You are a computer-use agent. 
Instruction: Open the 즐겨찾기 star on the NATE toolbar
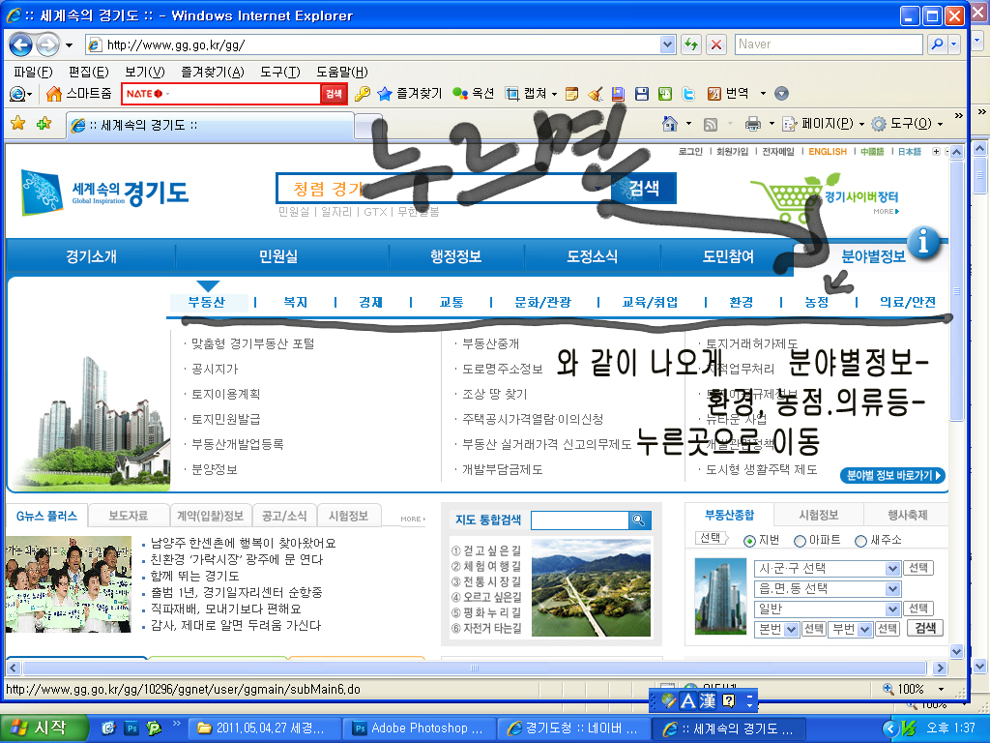409,94
